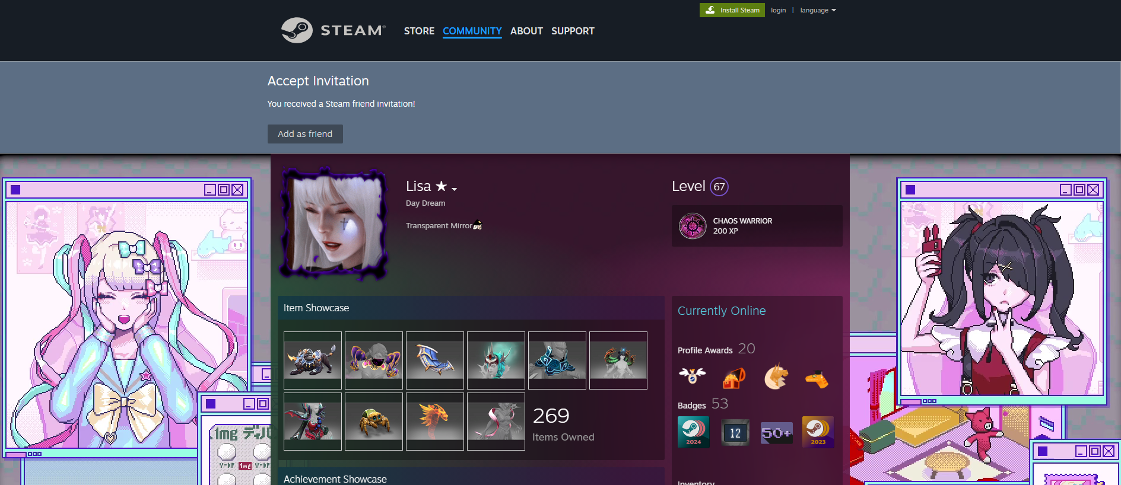Click the Accept Invitation heading

point(318,81)
